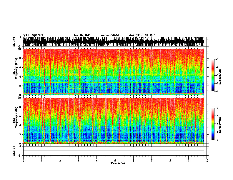Click the "2" kHz tick of ch.2 spectrogram

click(x=21, y=134)
